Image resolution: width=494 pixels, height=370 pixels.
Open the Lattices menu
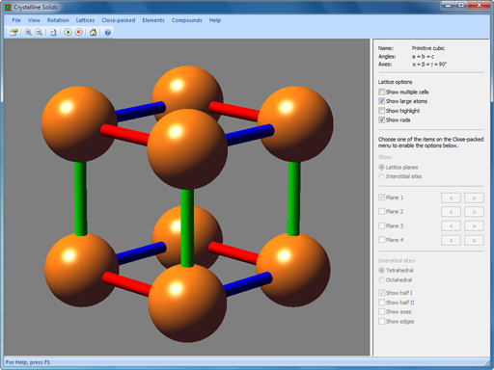click(85, 20)
